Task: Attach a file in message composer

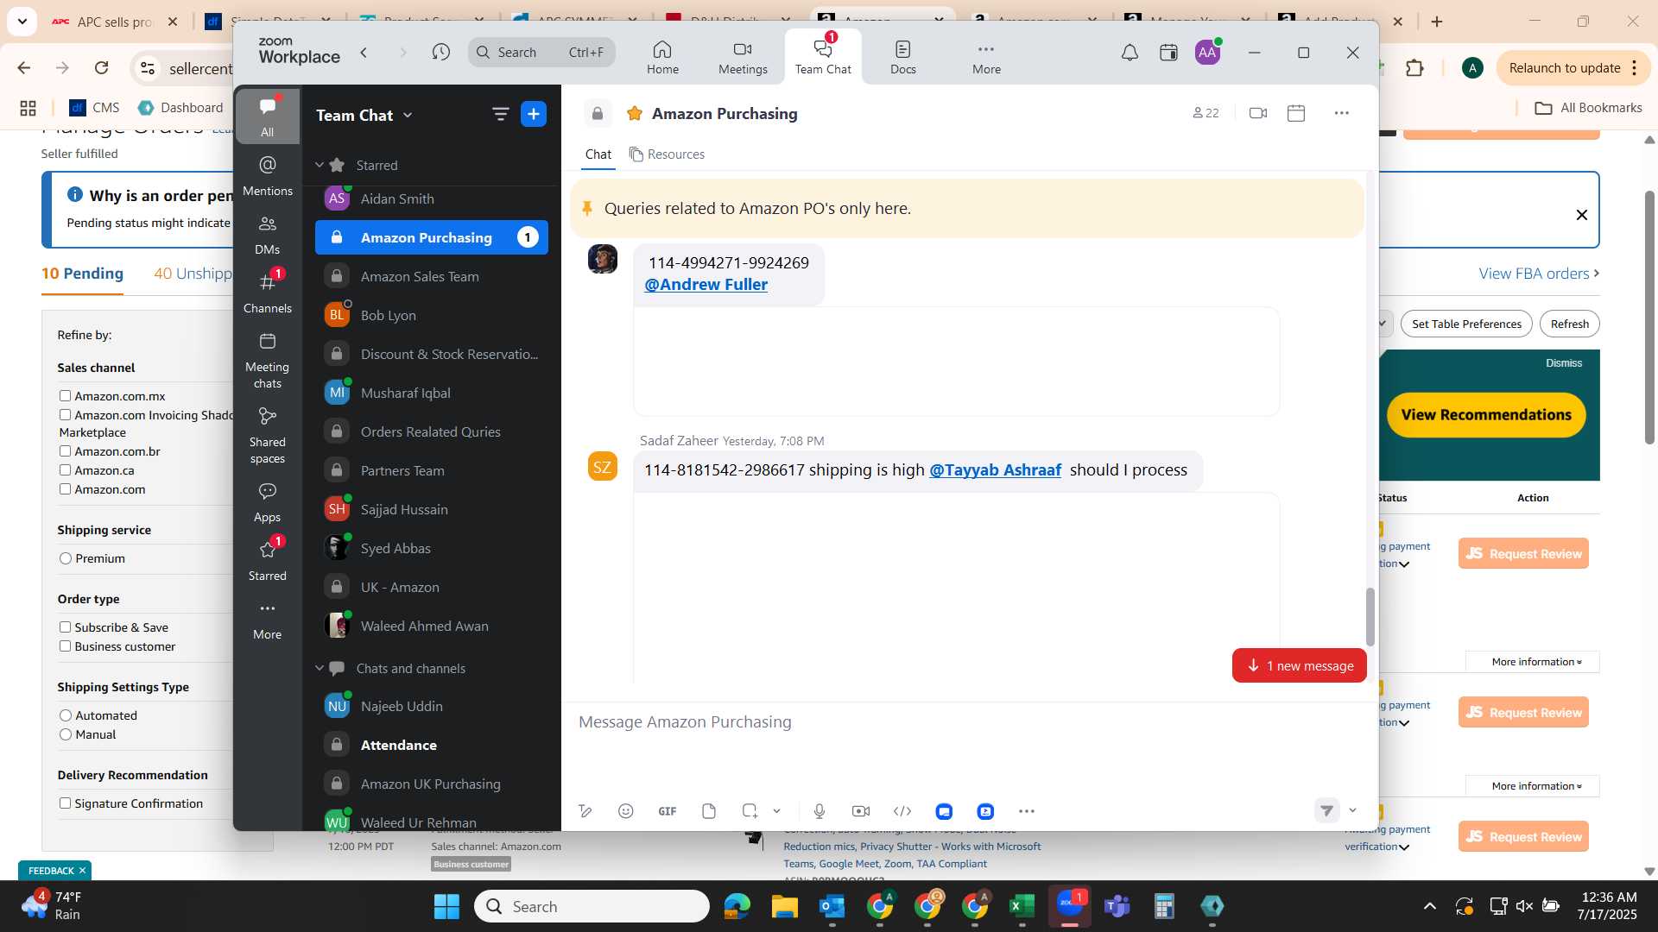Action: (709, 811)
